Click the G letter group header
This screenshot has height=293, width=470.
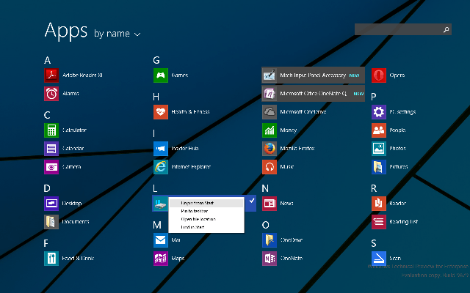tap(156, 60)
